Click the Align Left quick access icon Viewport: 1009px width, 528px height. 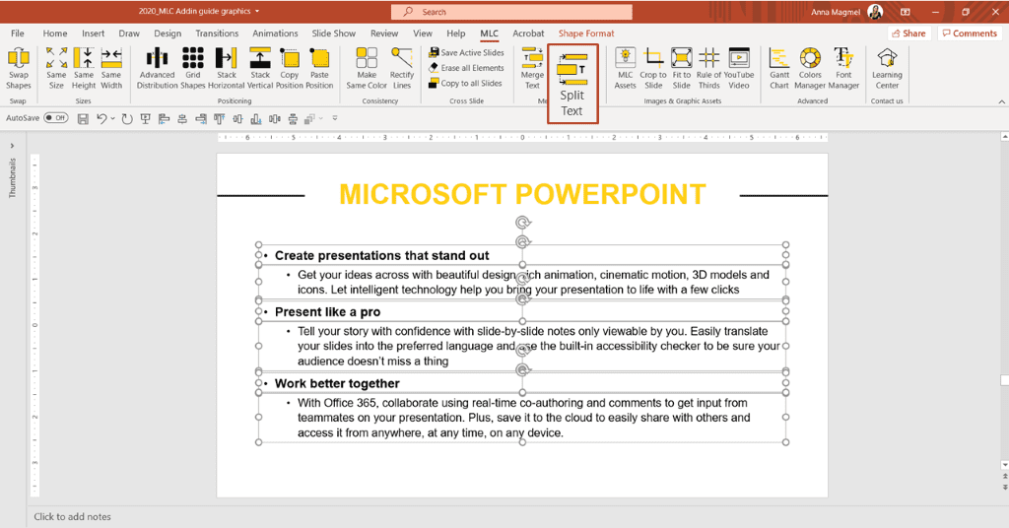pos(165,118)
